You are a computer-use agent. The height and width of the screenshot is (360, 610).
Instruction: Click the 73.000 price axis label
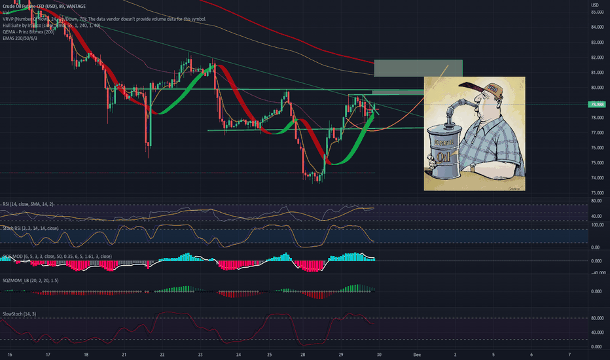tap(597, 193)
